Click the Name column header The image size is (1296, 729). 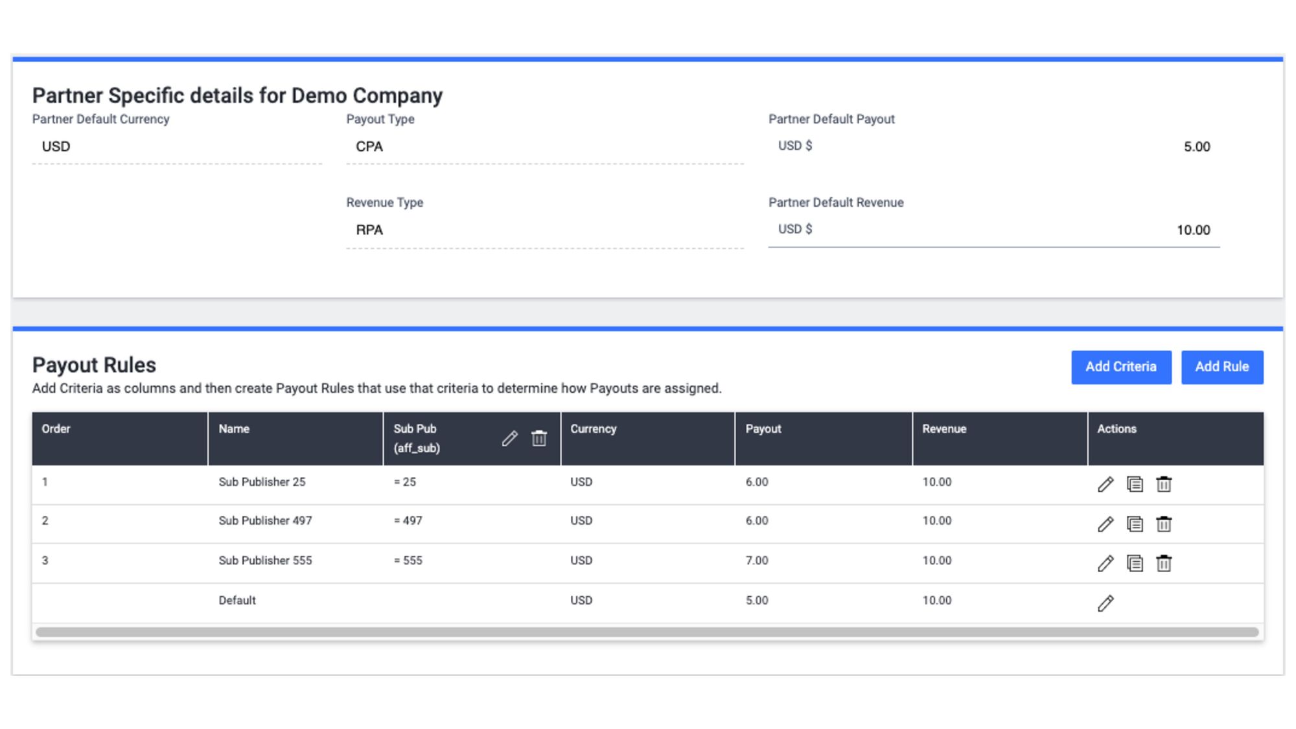(x=295, y=439)
